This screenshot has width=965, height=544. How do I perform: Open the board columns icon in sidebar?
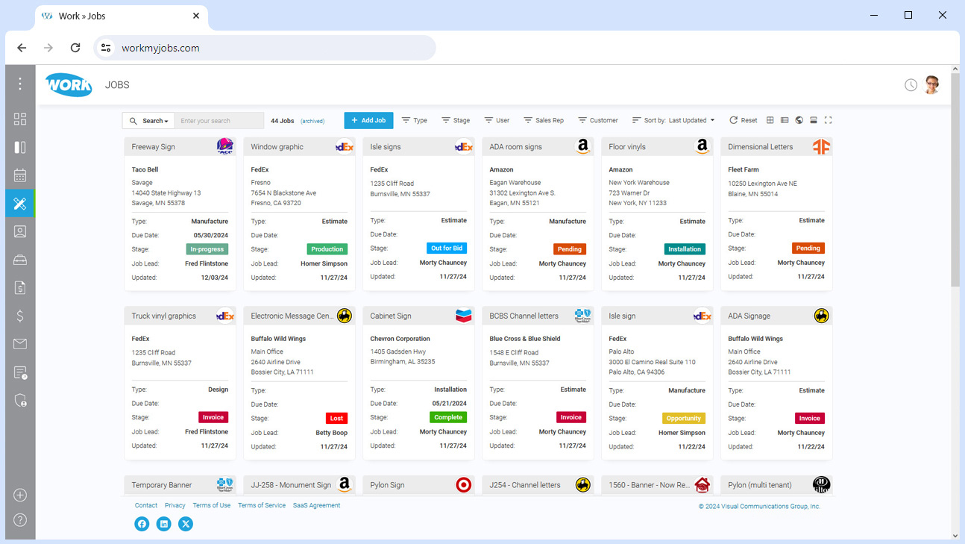tap(20, 148)
